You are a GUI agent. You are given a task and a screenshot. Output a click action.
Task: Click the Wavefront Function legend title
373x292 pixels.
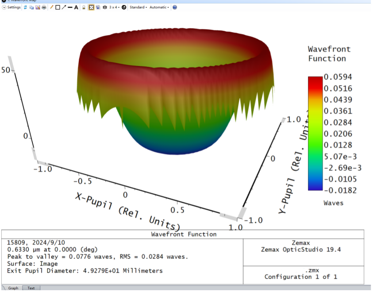329,54
